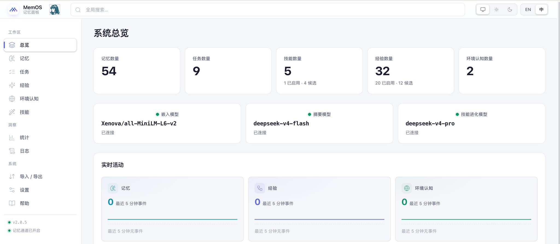Click the 摘要模型 green status dot

point(310,114)
